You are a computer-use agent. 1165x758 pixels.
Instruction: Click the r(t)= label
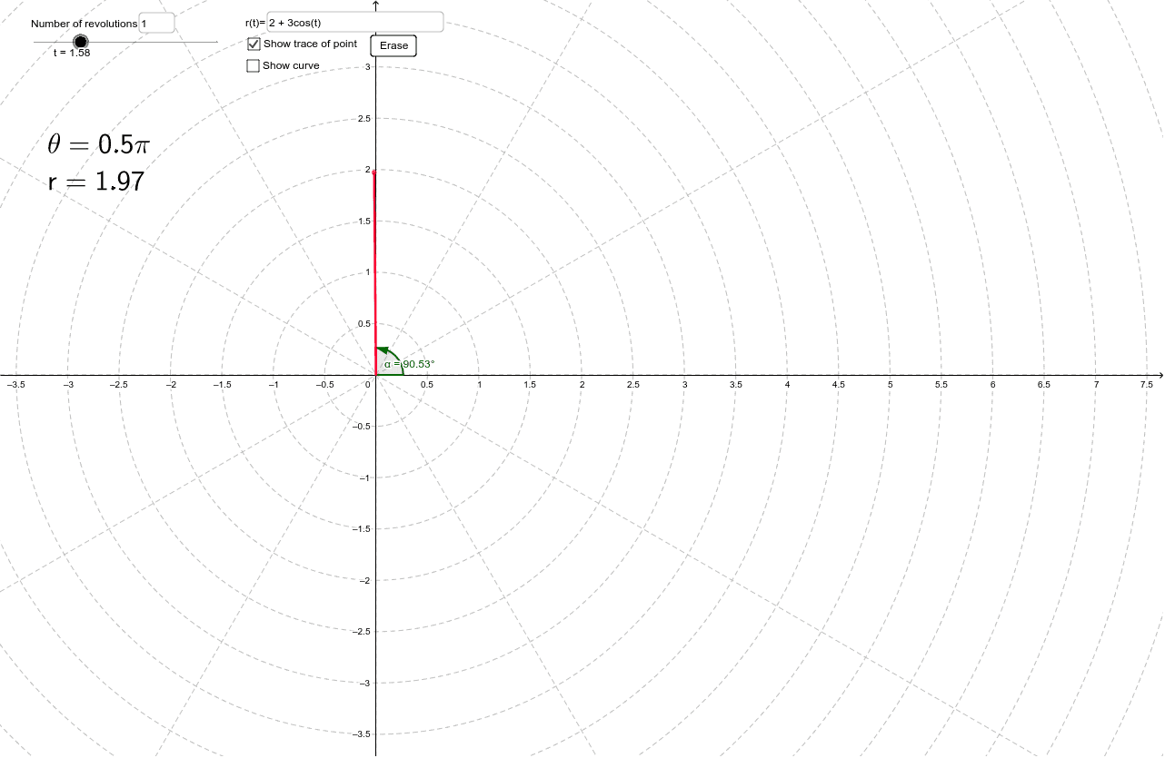[254, 23]
